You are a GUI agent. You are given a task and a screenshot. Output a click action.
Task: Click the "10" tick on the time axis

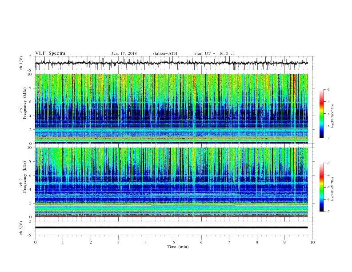[x=312, y=242]
